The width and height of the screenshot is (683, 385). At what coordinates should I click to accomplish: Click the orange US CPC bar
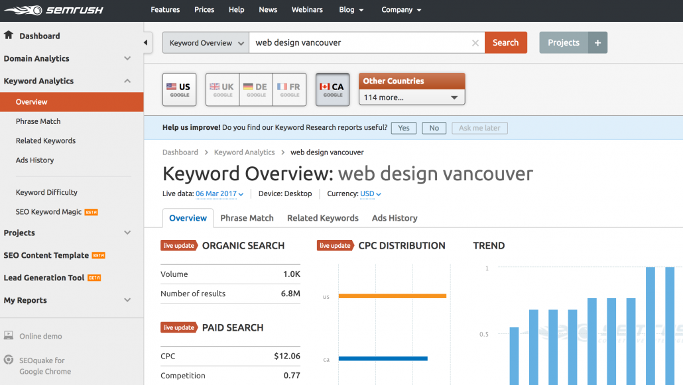[393, 296]
